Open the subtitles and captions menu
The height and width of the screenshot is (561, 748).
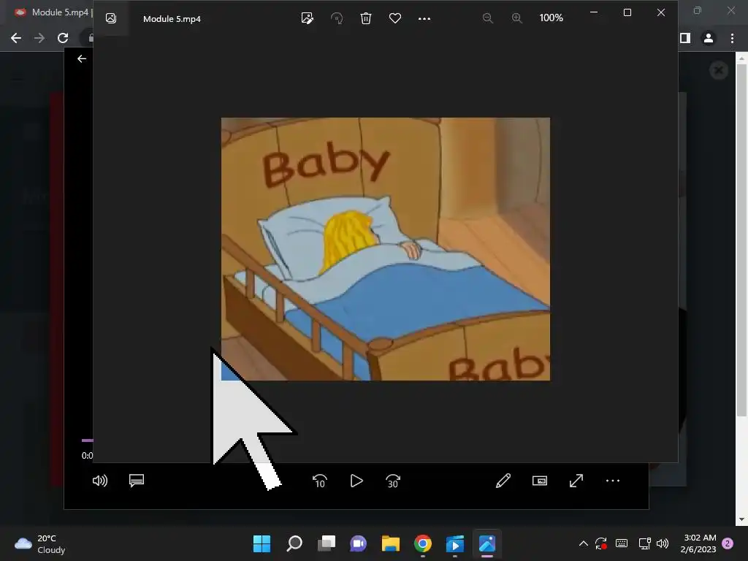click(137, 481)
